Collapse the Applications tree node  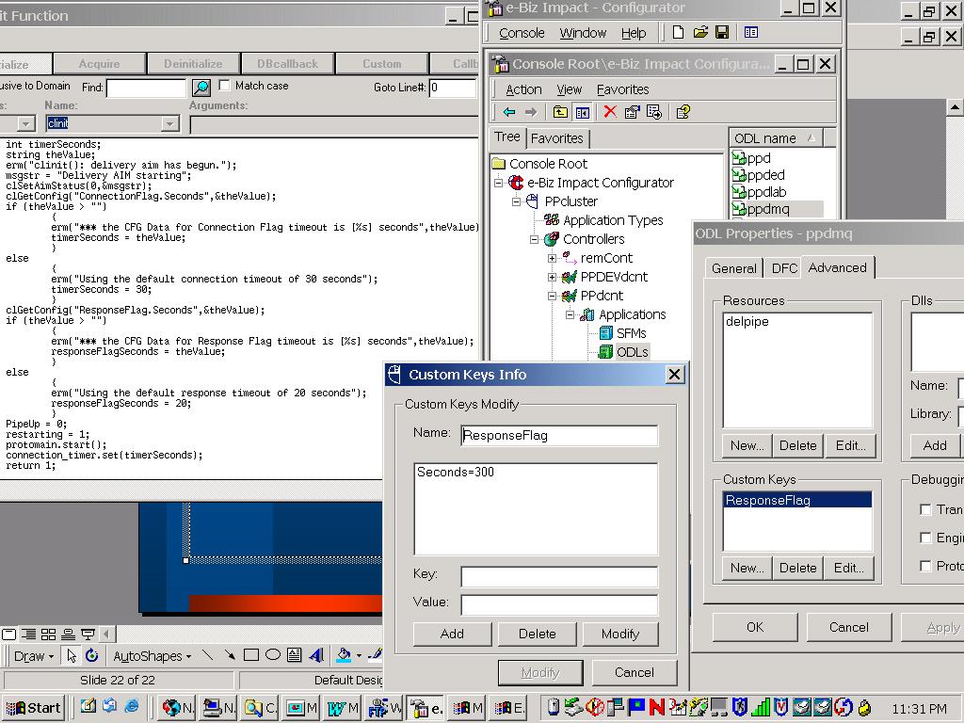tap(570, 314)
